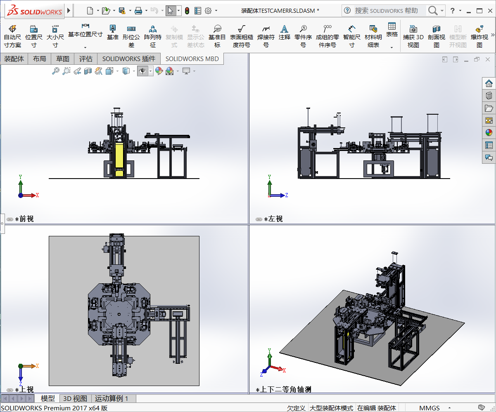Viewport: 496px width, 412px height.
Task: Switch to the 3D 视图 bottom tab
Action: (x=75, y=398)
